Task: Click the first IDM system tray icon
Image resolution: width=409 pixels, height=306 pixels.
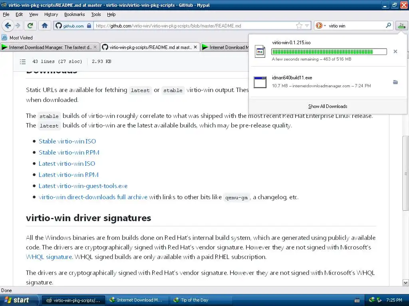Action: click(371, 300)
